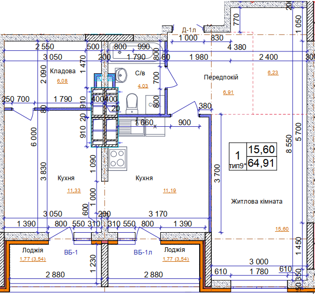Select the 6,08 area value
315x294 pixels.
62,81
